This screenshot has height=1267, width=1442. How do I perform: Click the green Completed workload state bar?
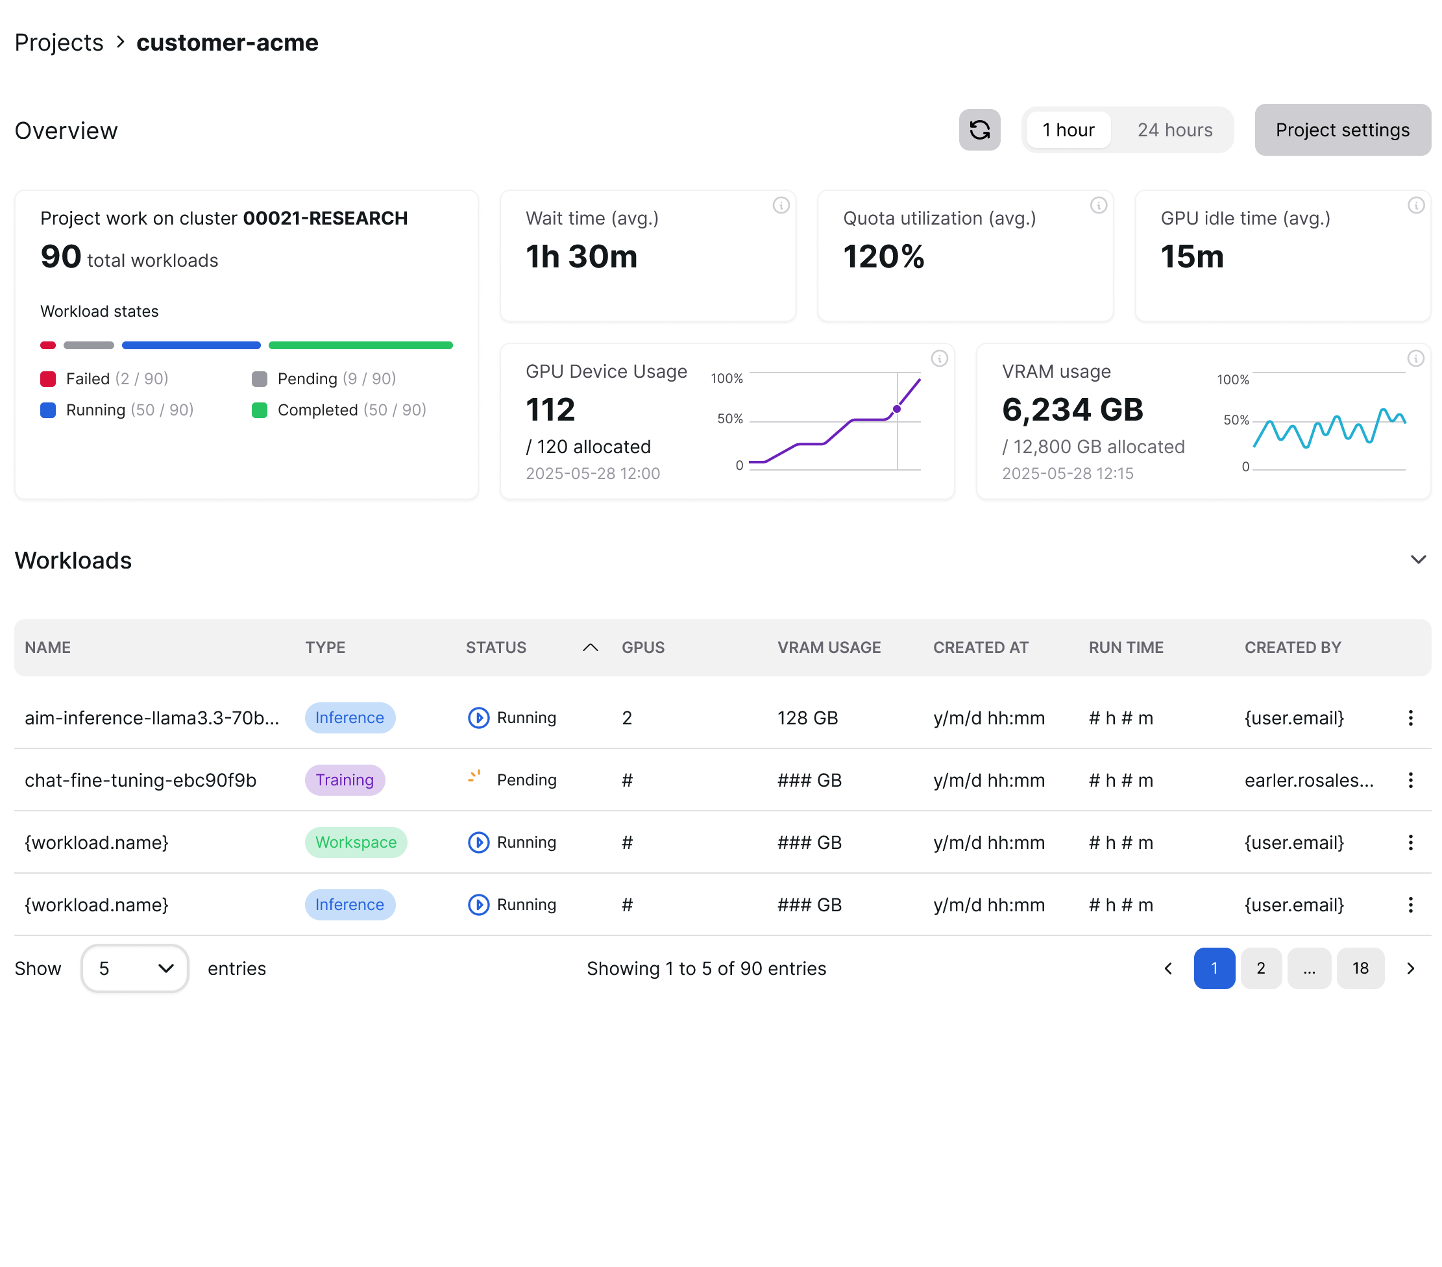tap(361, 346)
